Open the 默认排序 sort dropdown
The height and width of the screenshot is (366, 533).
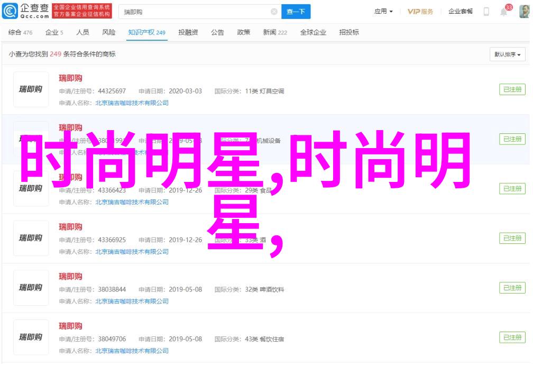click(x=508, y=54)
